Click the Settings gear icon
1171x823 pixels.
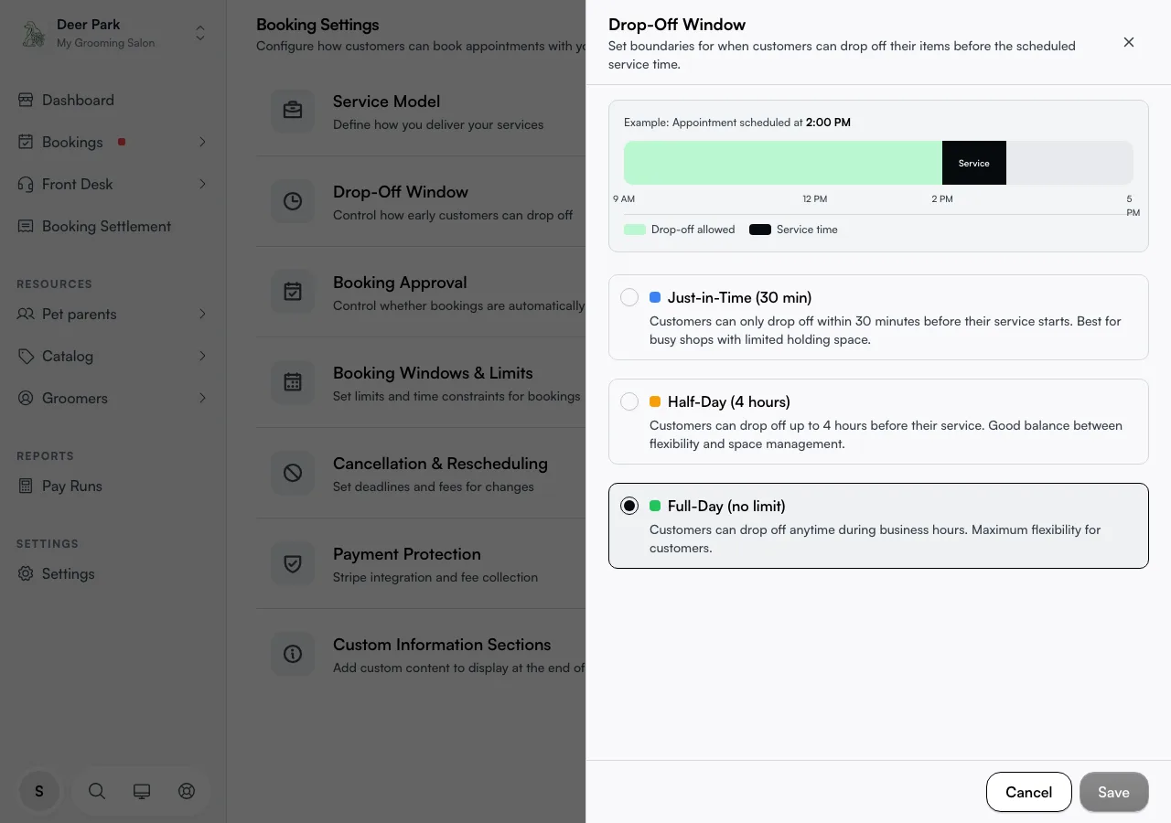(26, 574)
